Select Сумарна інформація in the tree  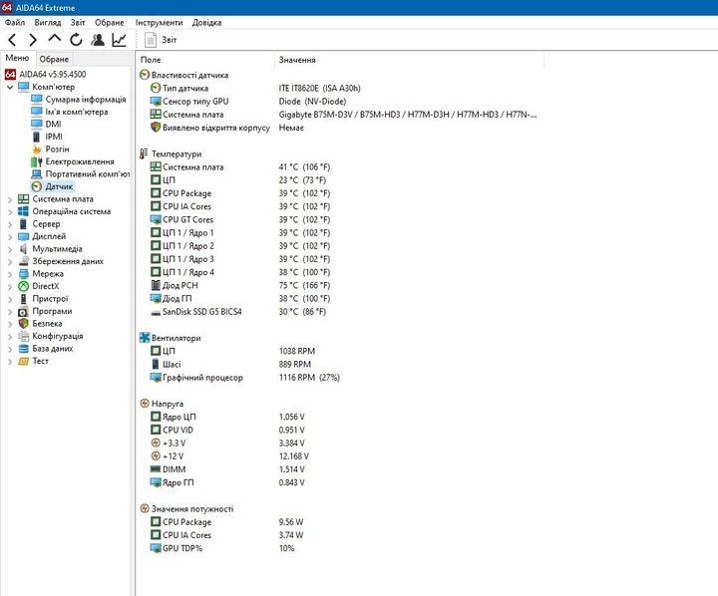(85, 99)
